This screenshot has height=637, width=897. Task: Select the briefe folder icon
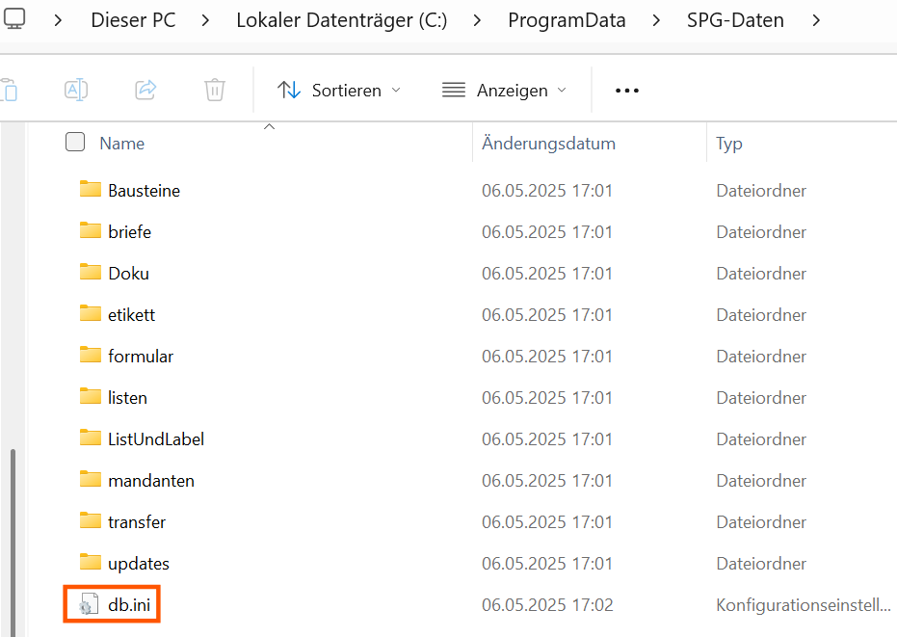coord(91,230)
